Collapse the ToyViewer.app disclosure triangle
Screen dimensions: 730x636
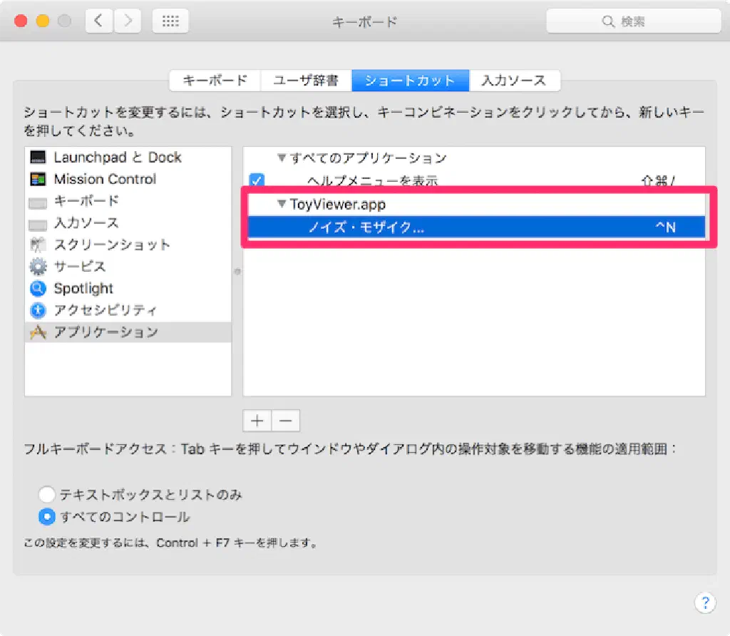[282, 205]
